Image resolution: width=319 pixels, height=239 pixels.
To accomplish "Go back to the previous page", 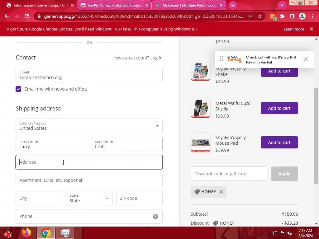I will click(7, 16).
